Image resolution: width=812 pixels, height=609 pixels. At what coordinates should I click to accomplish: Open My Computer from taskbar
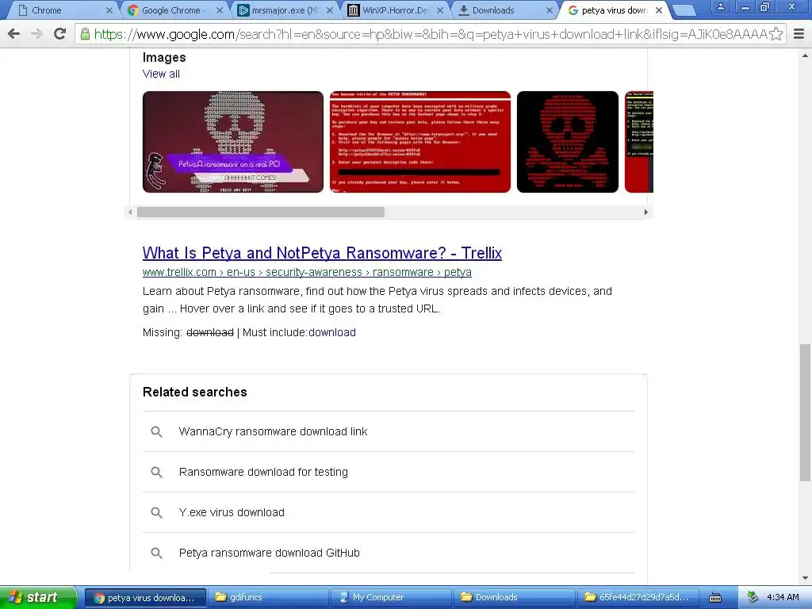(x=391, y=598)
